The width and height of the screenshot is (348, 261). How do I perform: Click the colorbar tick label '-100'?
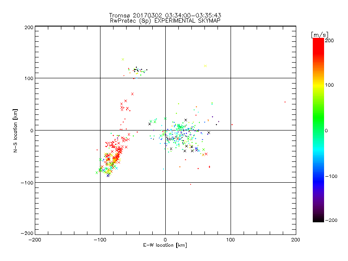[x=331, y=176]
